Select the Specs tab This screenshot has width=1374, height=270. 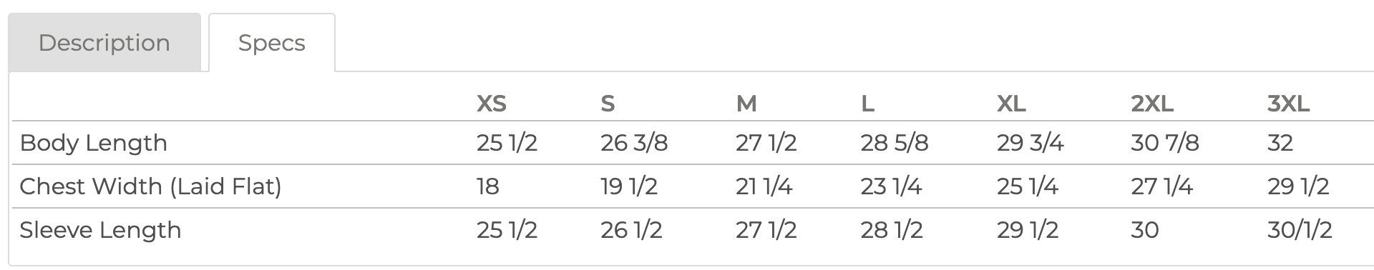pos(272,43)
